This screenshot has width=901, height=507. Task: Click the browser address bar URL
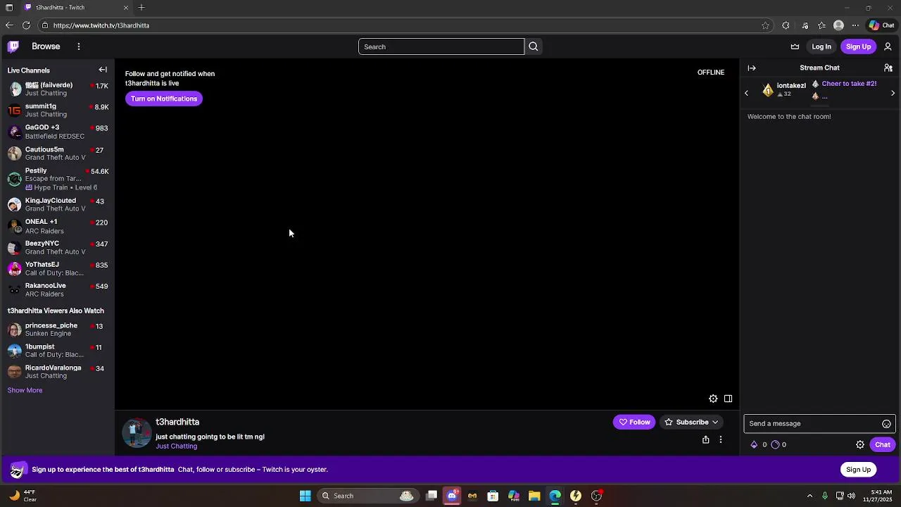pyautogui.click(x=101, y=25)
